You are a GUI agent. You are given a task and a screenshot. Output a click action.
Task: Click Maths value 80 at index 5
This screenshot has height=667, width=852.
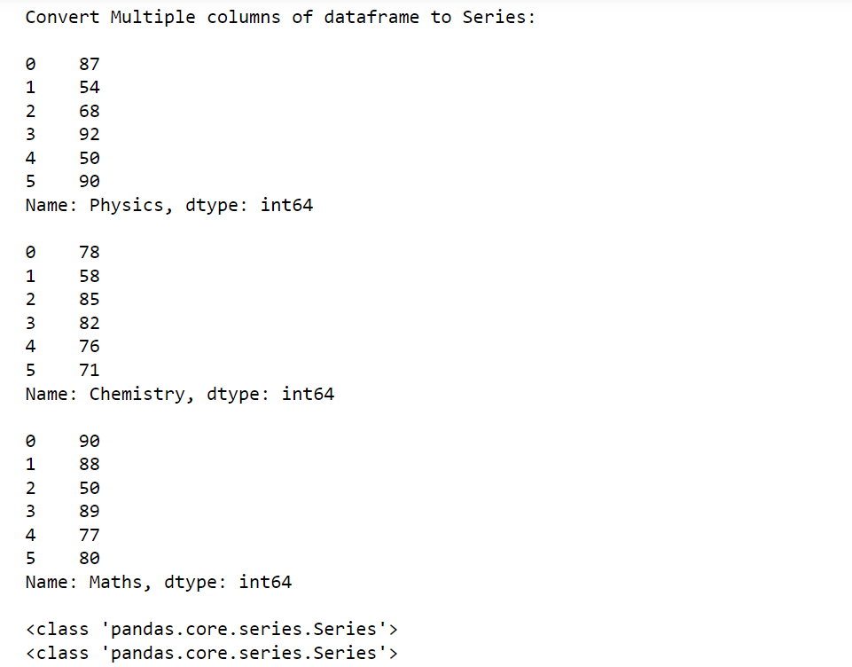90,558
